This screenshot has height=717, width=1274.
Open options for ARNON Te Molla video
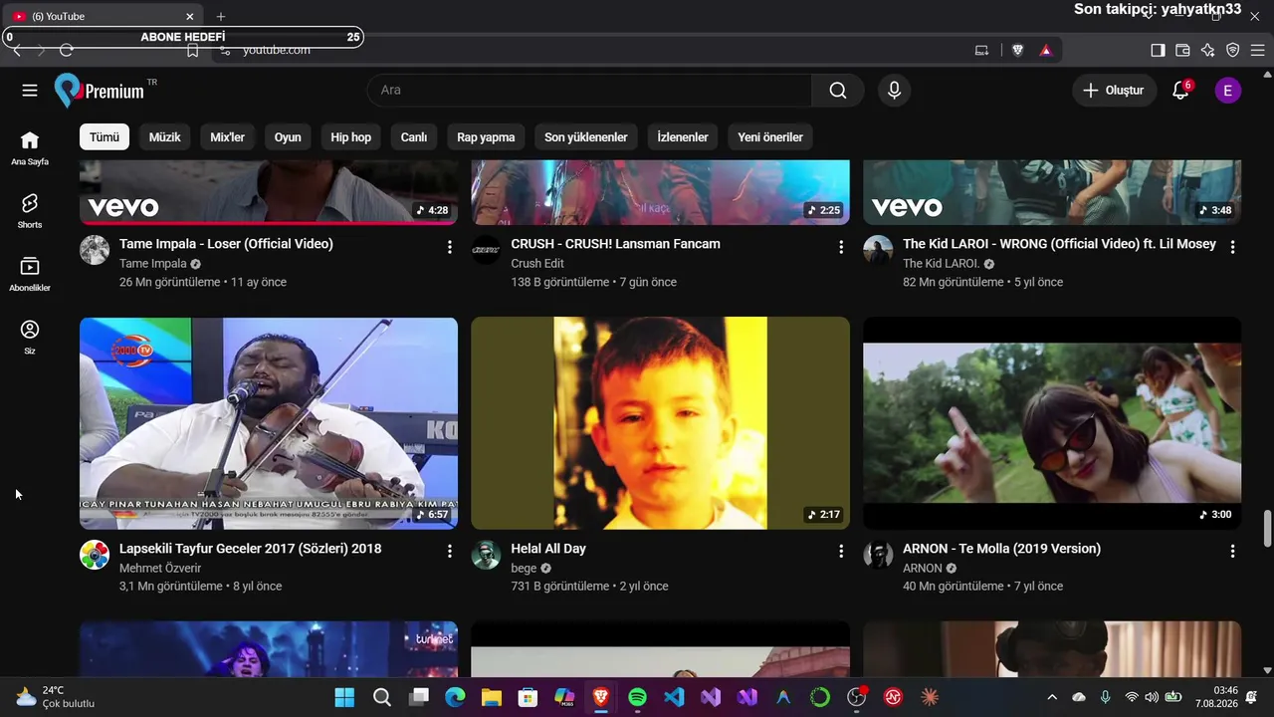point(1232,551)
